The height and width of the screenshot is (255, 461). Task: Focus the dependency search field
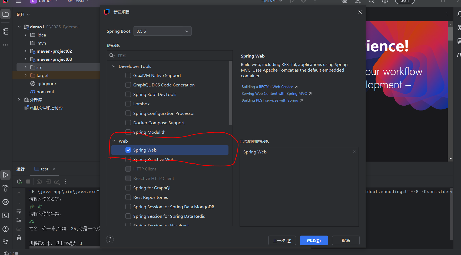[170, 55]
